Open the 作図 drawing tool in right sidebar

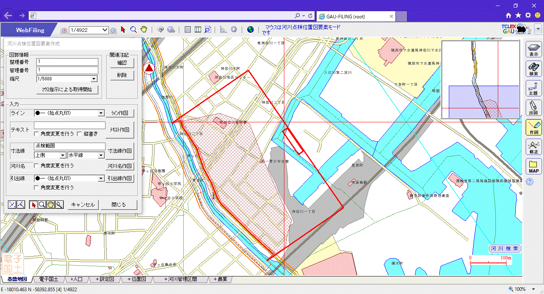(534, 127)
